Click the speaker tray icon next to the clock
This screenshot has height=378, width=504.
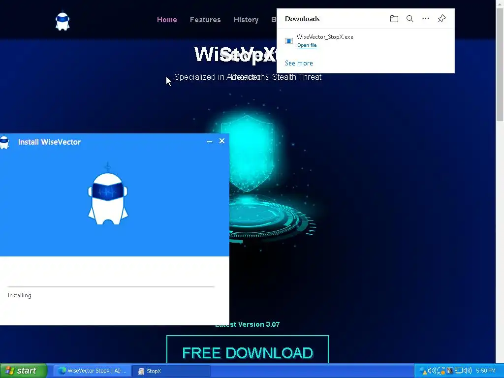(x=468, y=371)
